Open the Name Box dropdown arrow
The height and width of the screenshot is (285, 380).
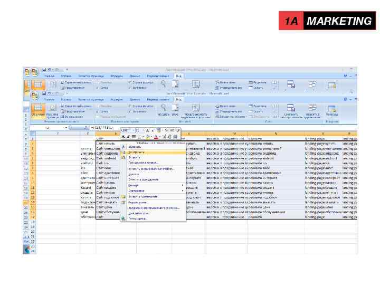click(x=66, y=128)
